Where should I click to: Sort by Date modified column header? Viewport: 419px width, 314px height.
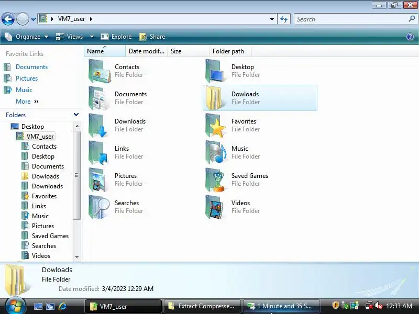[x=147, y=51]
